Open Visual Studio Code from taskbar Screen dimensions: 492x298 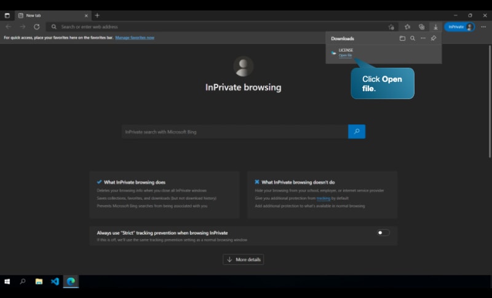55,281
